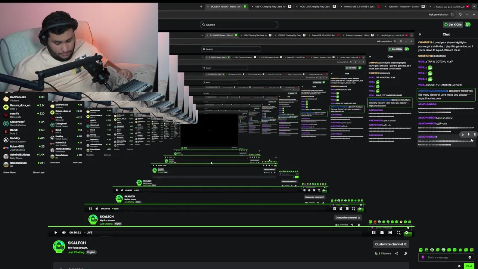Click the last emote above the message box
Viewport: 478px width, 269px height.
(x=472, y=250)
